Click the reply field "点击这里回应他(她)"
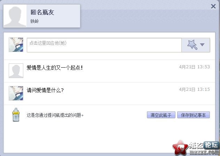 (104, 45)
